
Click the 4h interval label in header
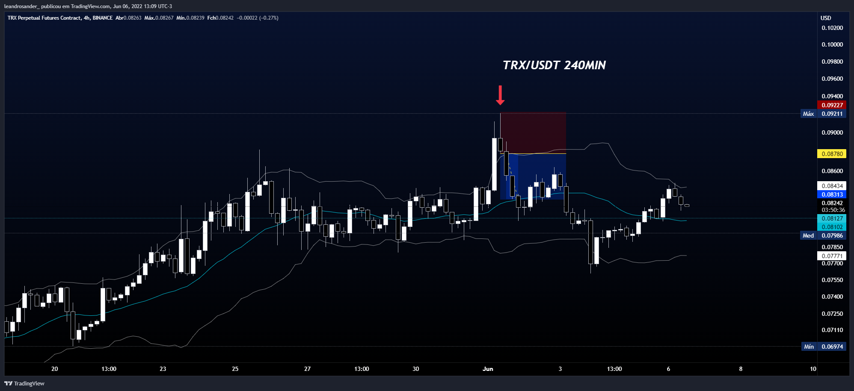87,18
